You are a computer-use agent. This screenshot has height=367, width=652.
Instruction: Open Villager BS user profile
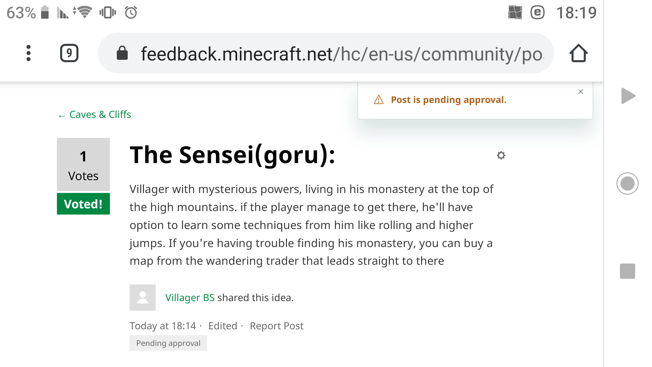tap(190, 298)
